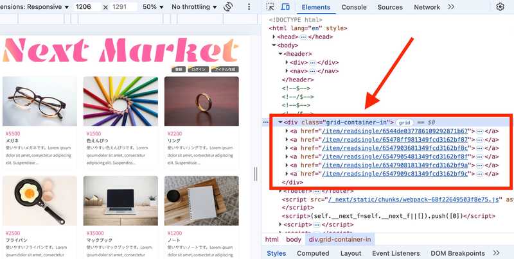This screenshot has width=514, height=259.
Task: Expand the anchor ending 62bf8c
Action: click(x=287, y=148)
